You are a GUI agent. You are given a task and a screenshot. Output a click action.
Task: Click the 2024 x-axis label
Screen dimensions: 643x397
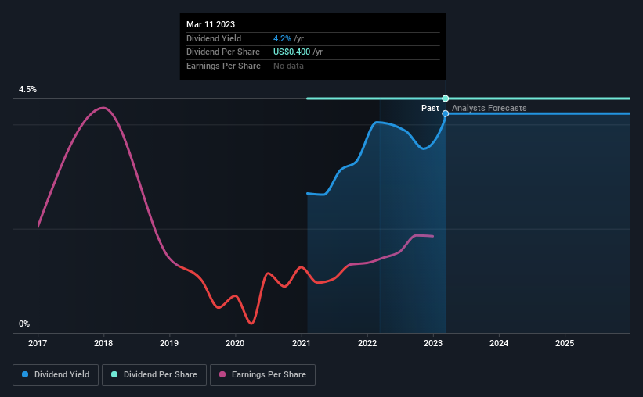tap(499, 343)
